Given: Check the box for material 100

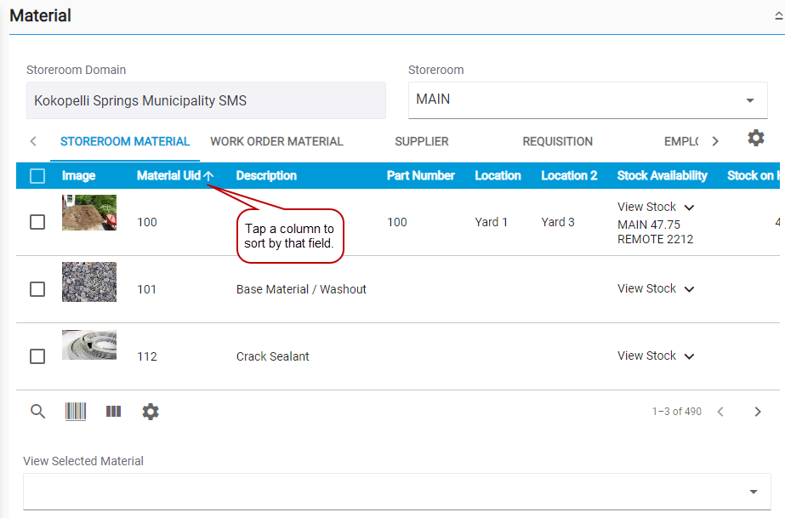Looking at the screenshot, I should coord(37,222).
